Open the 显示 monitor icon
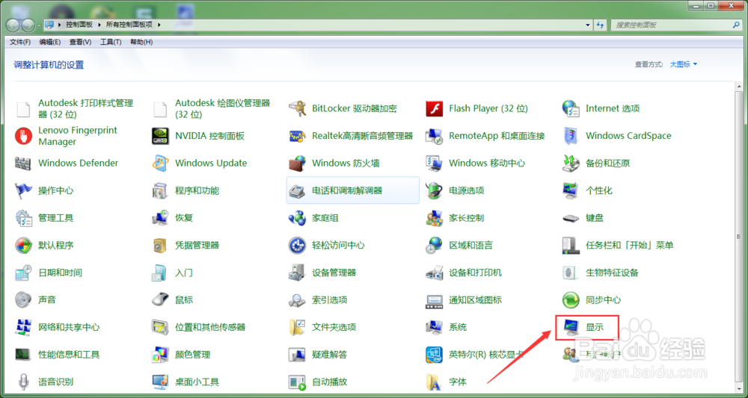The width and height of the screenshot is (748, 398). click(571, 328)
